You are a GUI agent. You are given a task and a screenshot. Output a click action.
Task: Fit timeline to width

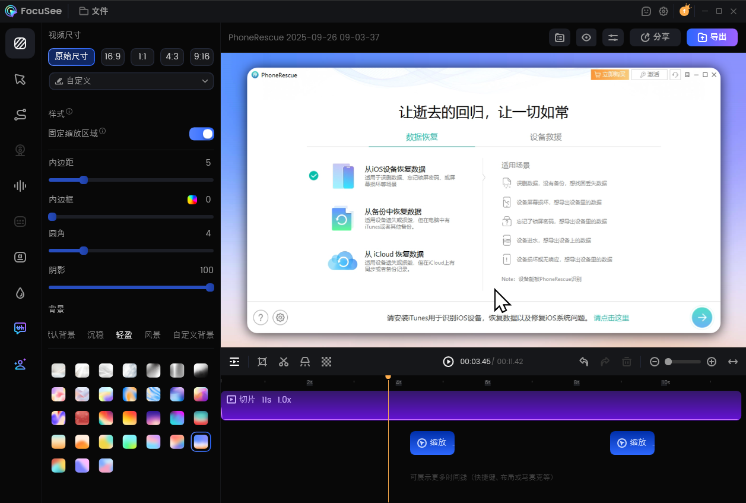pos(733,362)
